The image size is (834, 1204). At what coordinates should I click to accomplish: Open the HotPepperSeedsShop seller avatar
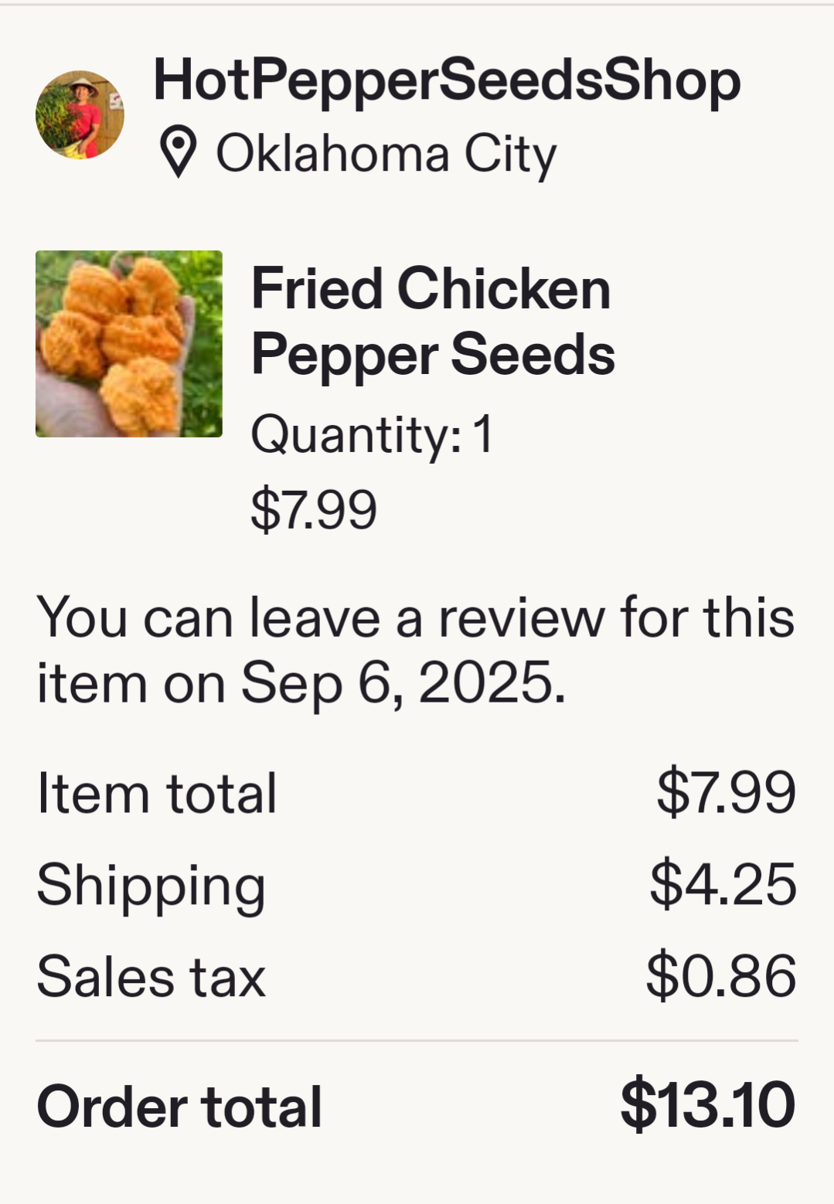80,114
